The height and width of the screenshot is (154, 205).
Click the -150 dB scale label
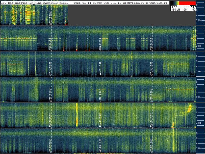coord(175,10)
